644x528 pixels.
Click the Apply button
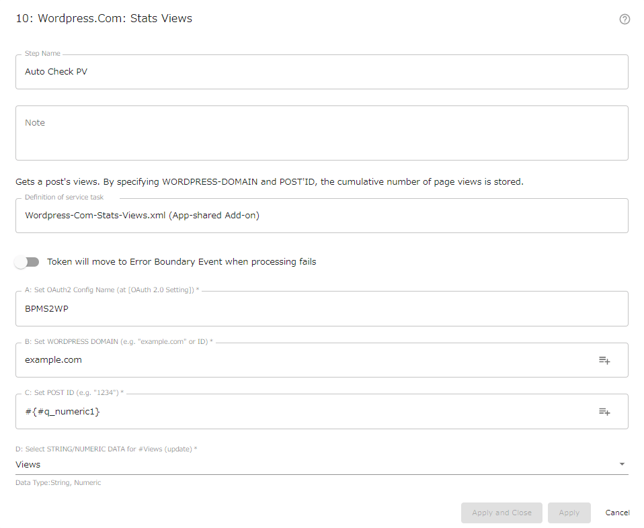click(569, 513)
